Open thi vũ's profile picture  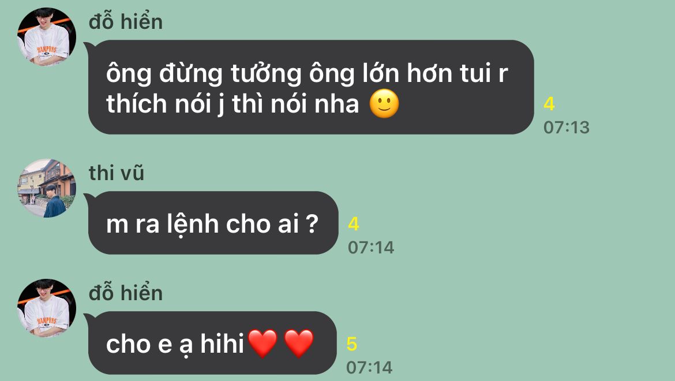tap(47, 188)
